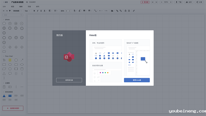
Task: Select the Text shape in Flow Chart
Action: pos(4,60)
